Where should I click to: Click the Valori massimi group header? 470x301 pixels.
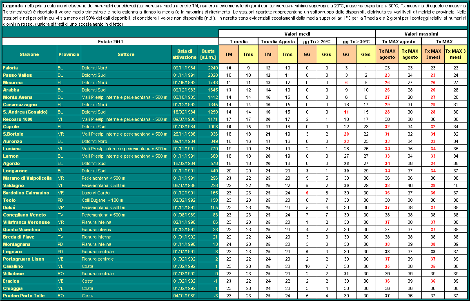point(421,34)
